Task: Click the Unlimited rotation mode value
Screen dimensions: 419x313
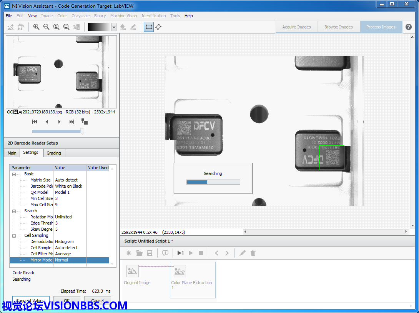Action: 63,217
